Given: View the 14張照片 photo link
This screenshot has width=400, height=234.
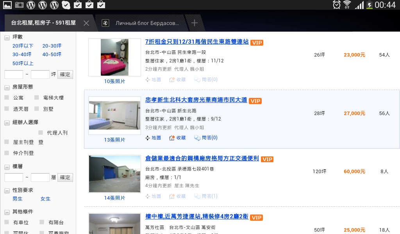Looking at the screenshot, I should click(x=114, y=198).
